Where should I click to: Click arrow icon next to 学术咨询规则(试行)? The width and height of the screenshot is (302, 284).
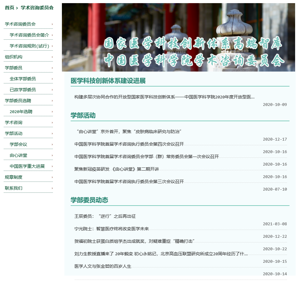pyautogui.click(x=52, y=46)
